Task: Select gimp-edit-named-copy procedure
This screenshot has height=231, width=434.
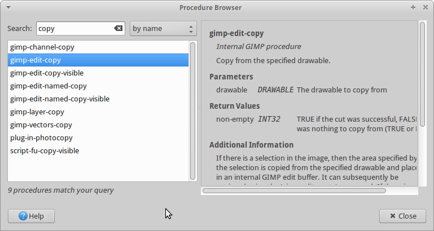Action: point(98,86)
